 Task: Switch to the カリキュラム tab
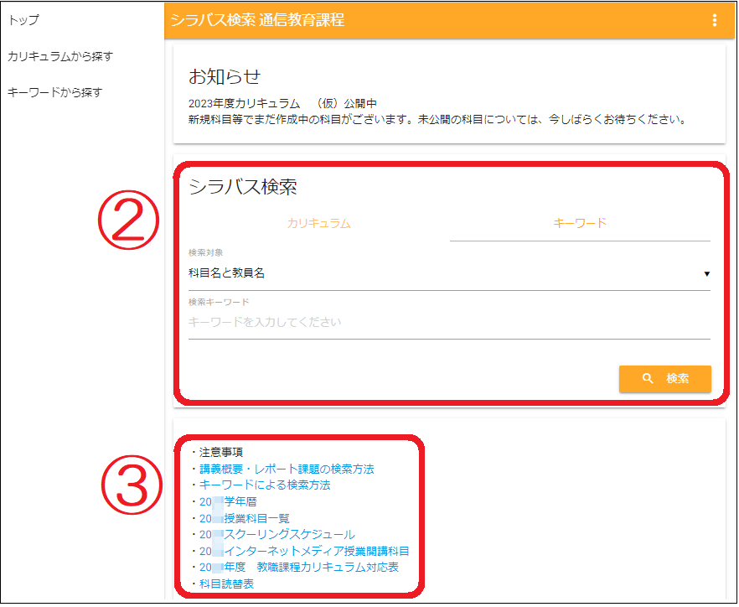coord(318,224)
